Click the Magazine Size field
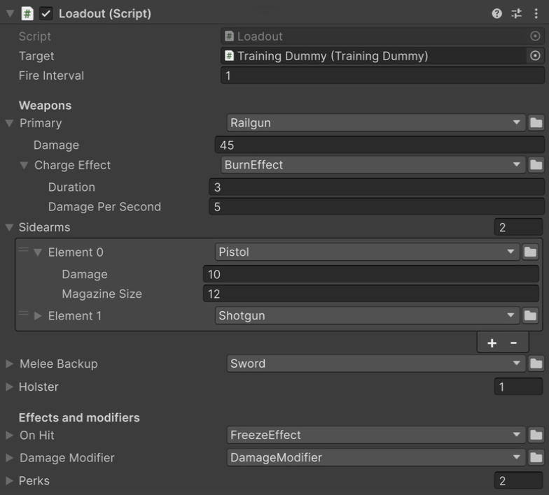Screen dimensions: 549x495 [371, 294]
